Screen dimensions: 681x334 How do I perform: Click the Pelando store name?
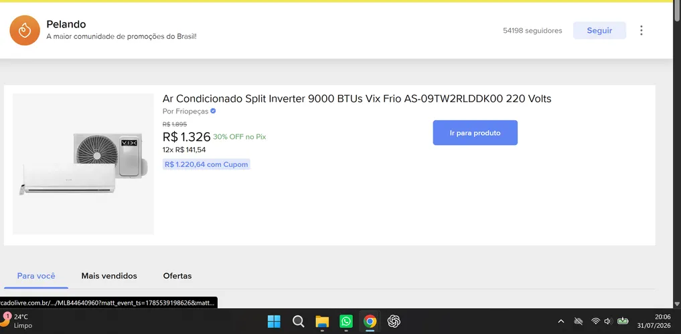click(x=66, y=24)
